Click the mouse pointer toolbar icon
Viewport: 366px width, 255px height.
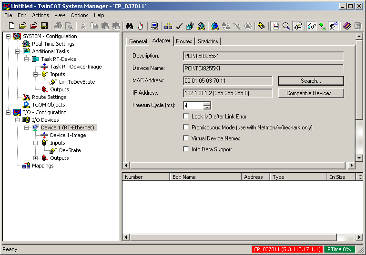pyautogui.click(x=140, y=26)
